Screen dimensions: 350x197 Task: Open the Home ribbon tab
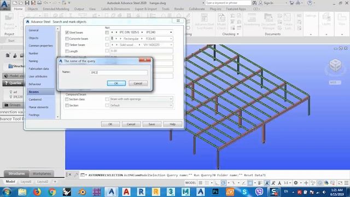18,9
